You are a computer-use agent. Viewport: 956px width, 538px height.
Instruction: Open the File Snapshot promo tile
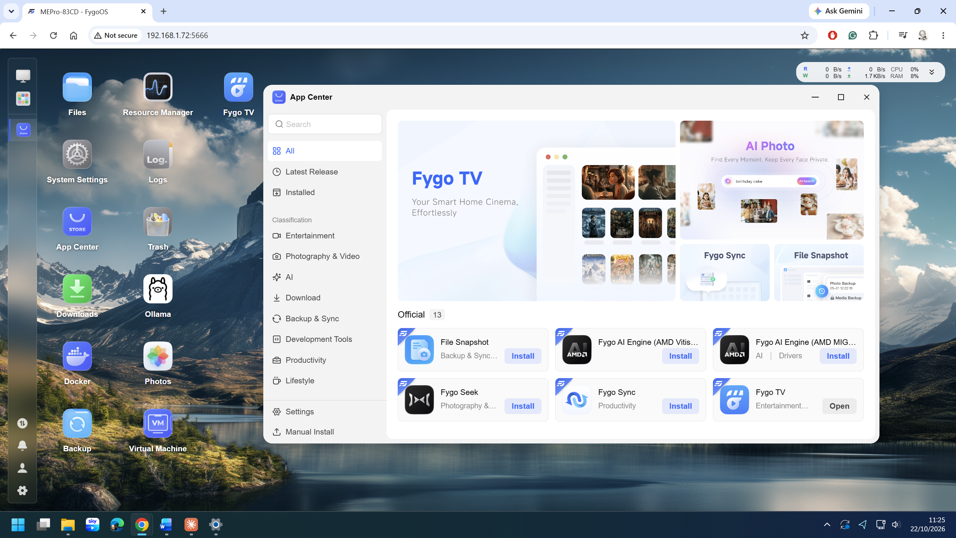819,272
